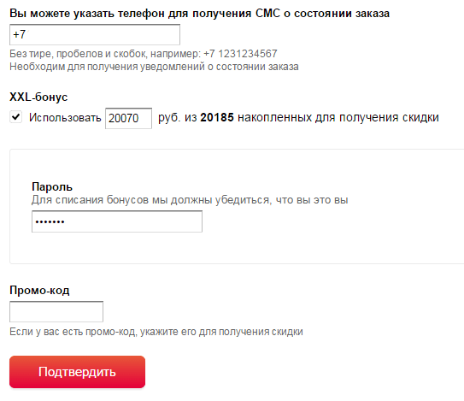Viewport: 464px width, 401px height.
Task: Click into the Пароль password field
Action: pos(117,221)
